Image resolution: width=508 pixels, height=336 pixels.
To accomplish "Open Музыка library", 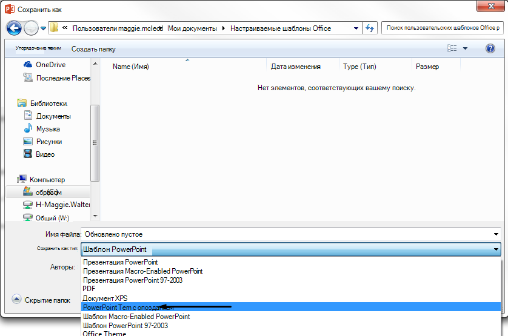I will click(x=42, y=129).
